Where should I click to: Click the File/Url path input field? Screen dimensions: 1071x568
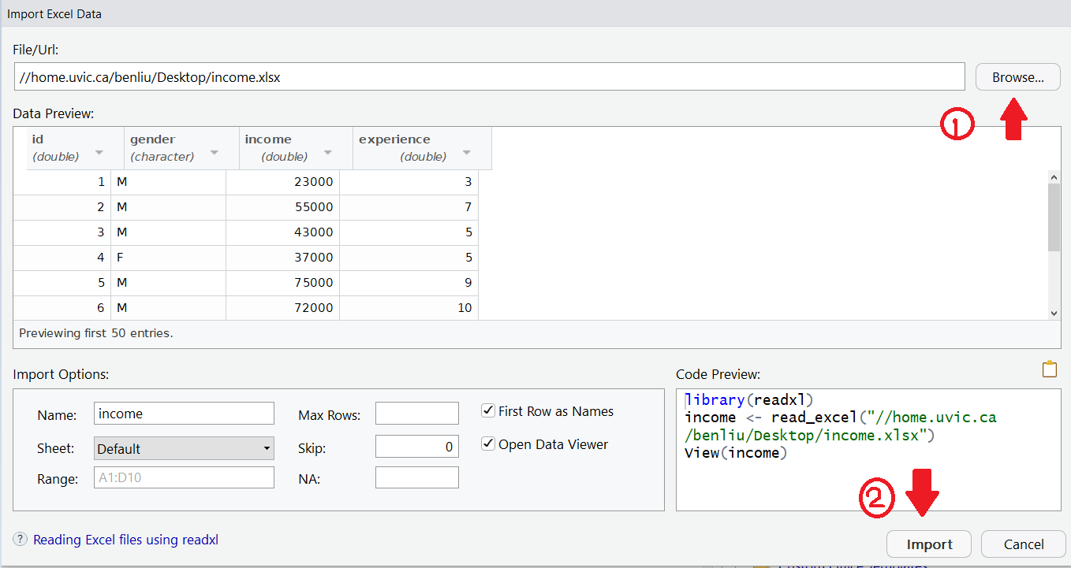(x=490, y=77)
